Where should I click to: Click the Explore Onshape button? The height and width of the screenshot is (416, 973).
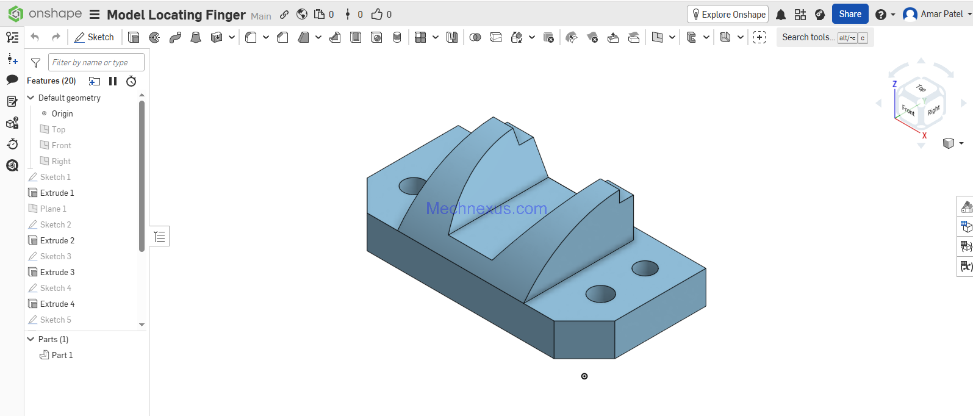(x=728, y=15)
